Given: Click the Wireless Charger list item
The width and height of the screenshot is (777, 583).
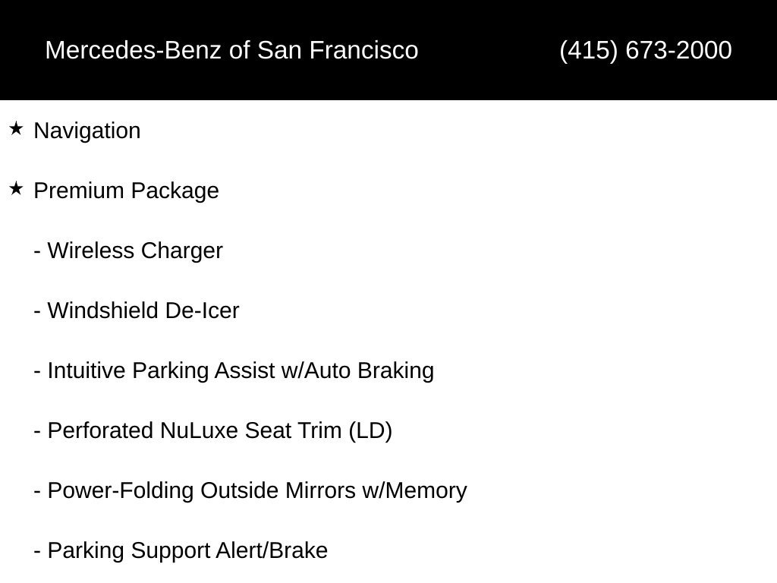Looking at the screenshot, I should tap(128, 251).
